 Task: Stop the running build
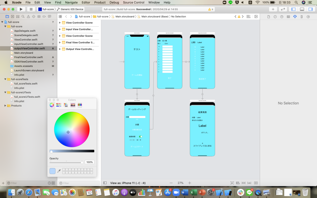pos(31,9)
